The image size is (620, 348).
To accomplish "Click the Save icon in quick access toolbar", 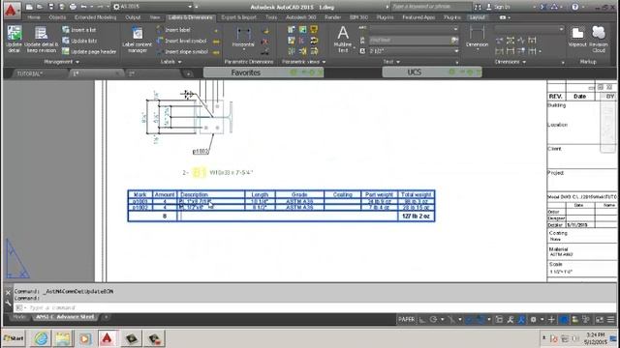I will click(x=51, y=7).
